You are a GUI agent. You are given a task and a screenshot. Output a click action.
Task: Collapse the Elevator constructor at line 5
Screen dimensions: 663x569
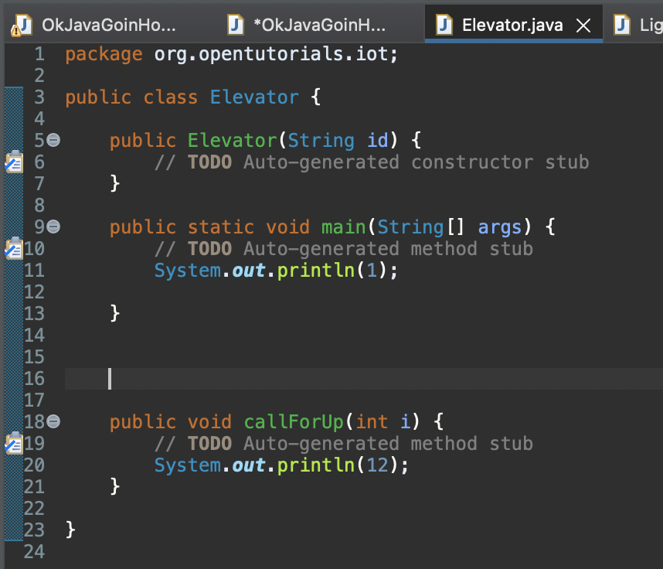point(53,140)
